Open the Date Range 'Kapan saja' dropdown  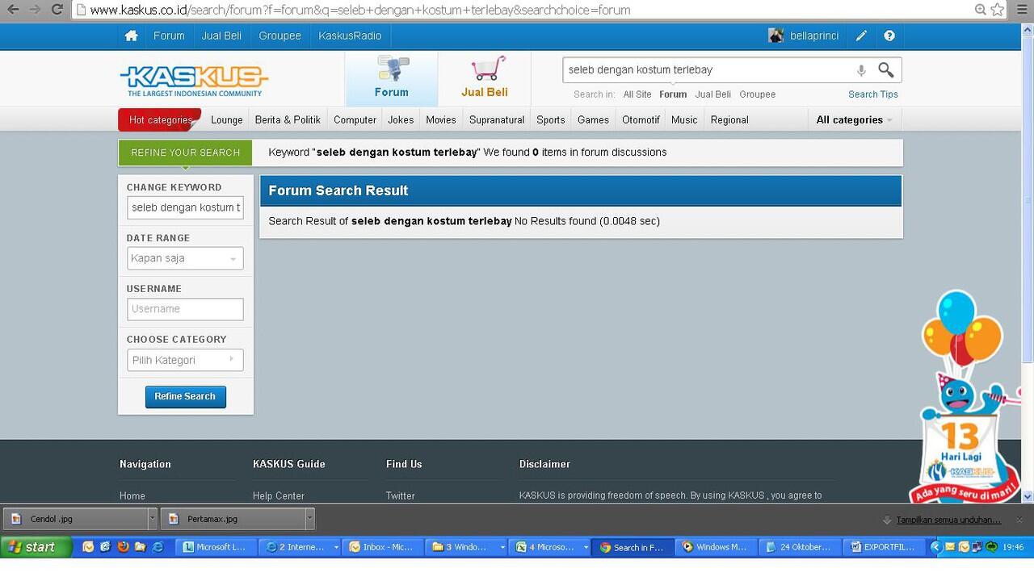click(185, 258)
